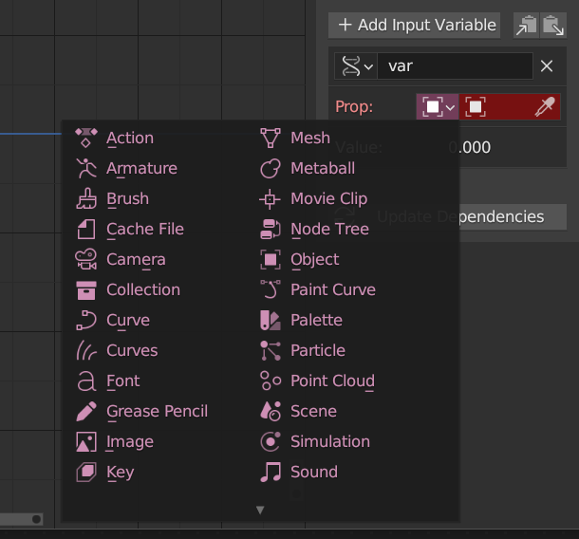Select the Movie Clip entry
This screenshot has height=539, width=579.
[x=329, y=199]
